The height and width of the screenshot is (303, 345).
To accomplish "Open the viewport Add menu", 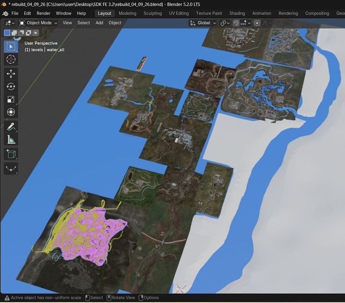I will click(x=99, y=23).
